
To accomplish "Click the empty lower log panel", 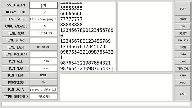I will (x=116, y=87).
